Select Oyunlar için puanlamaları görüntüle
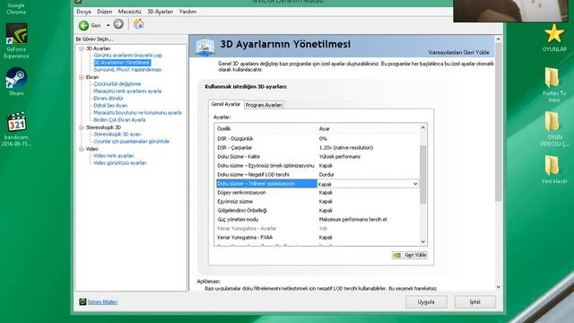 tap(132, 142)
